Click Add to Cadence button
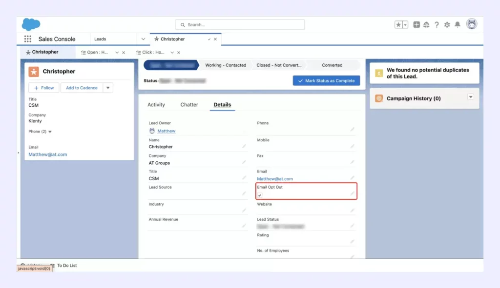 click(x=82, y=88)
